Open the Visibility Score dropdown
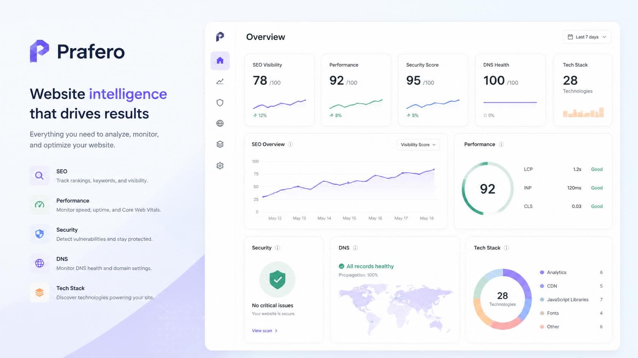Viewport: 638px width, 358px height. click(x=418, y=144)
